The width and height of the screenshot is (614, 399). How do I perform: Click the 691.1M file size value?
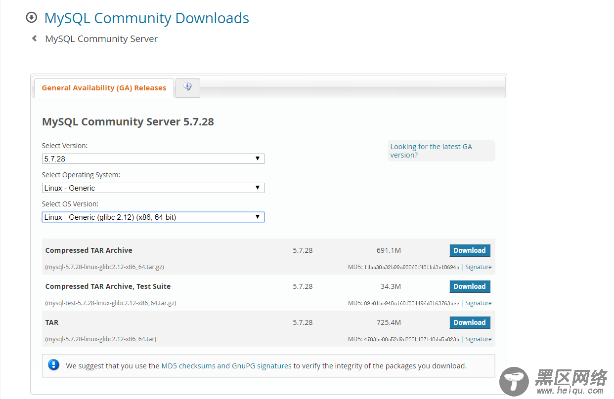(x=389, y=250)
